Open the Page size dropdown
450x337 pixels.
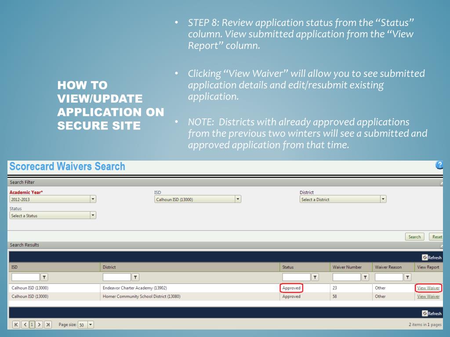[91, 325]
